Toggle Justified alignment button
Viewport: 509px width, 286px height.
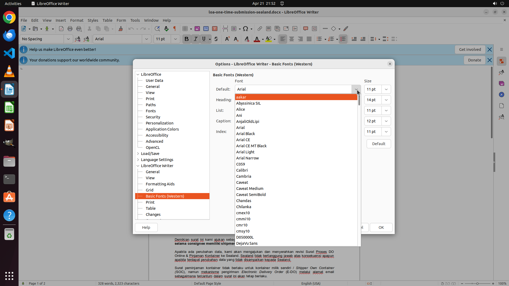(x=309, y=39)
